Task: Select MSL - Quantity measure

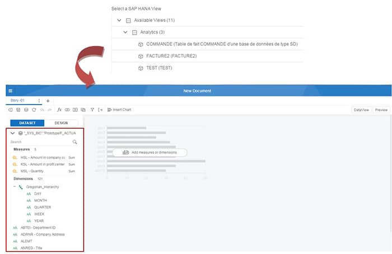Action: click(x=32, y=171)
